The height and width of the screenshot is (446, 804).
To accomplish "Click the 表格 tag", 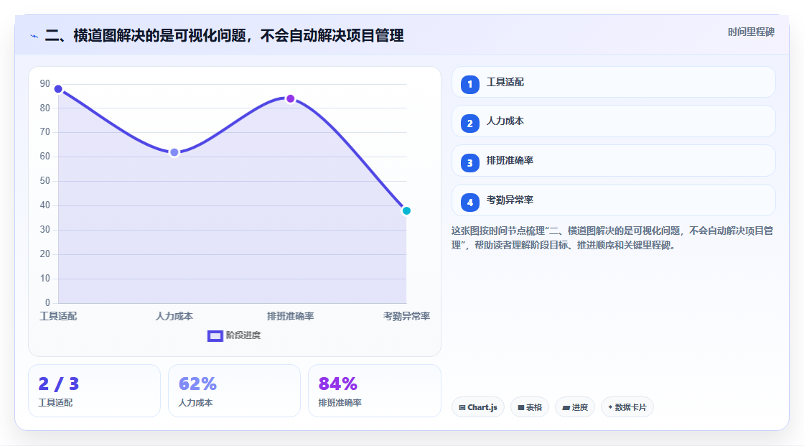I will 530,407.
